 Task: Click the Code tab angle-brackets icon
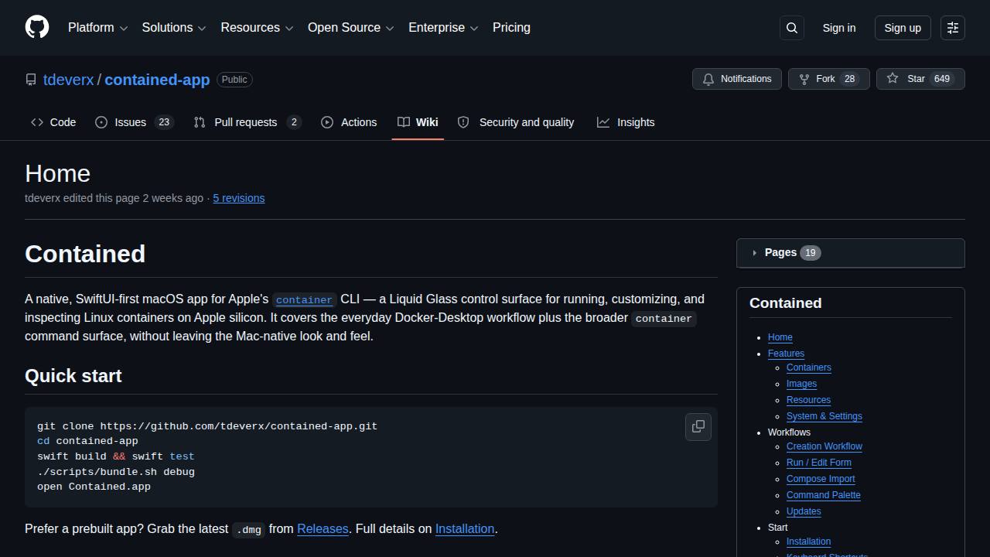pos(37,122)
